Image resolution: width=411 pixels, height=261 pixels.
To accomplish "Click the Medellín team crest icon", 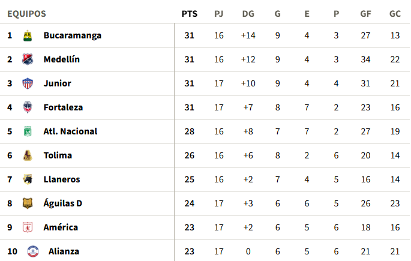I will (27, 59).
